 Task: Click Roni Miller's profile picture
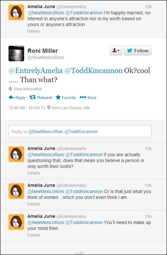coord(16,53)
